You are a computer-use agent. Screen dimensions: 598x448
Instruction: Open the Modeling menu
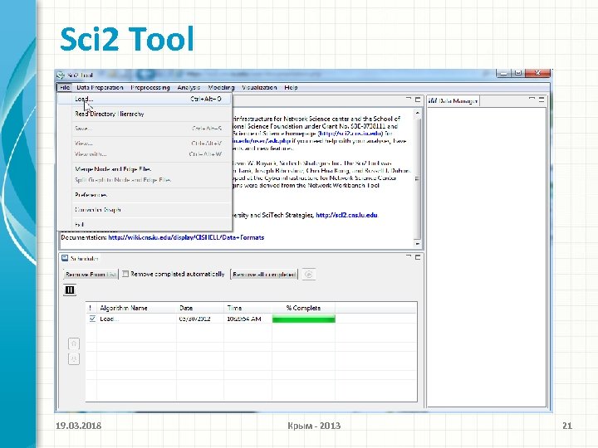(221, 87)
